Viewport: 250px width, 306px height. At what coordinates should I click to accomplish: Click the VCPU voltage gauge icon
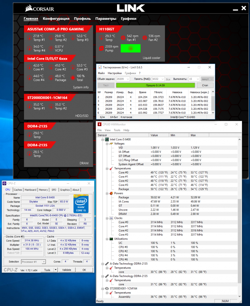point(51,48)
